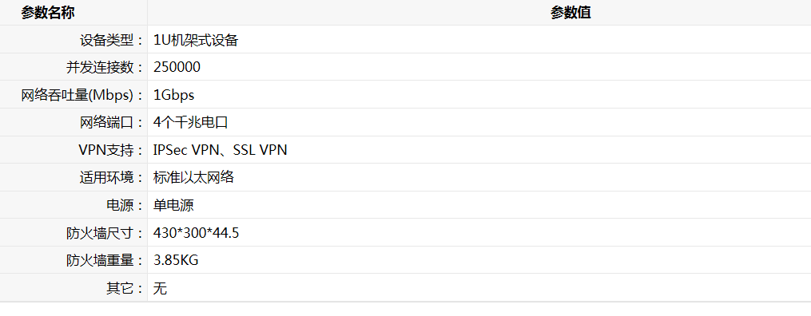Viewport: 811px width, 316px height.
Task: Click the 430*300*44.5 dimension value
Action: 196,233
